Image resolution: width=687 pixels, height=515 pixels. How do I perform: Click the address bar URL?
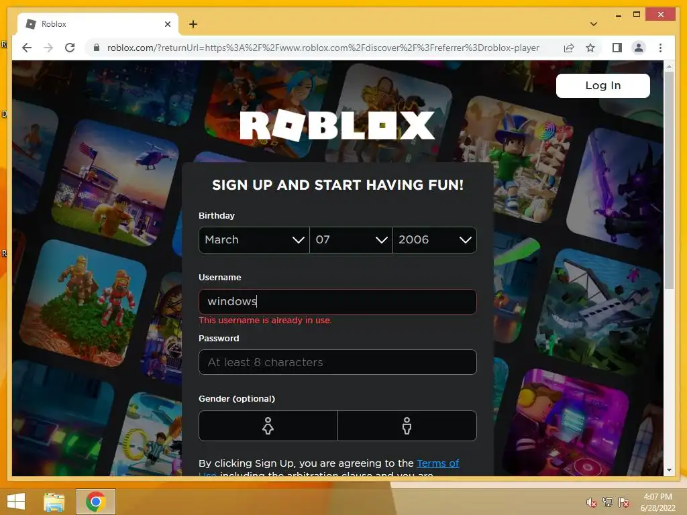[323, 48]
